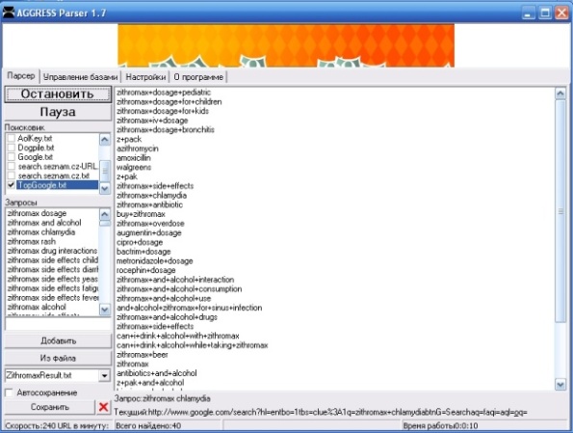Click the 'Всего найдено:40' status entry
Screen dimensions: 573x433
pos(169,425)
